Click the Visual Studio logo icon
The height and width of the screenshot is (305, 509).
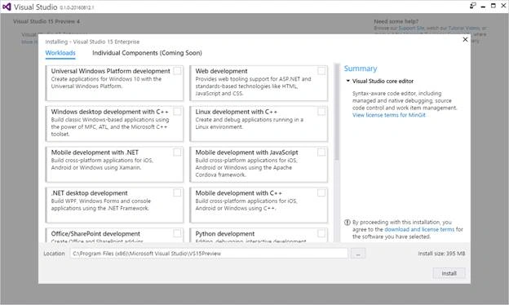[7, 7]
